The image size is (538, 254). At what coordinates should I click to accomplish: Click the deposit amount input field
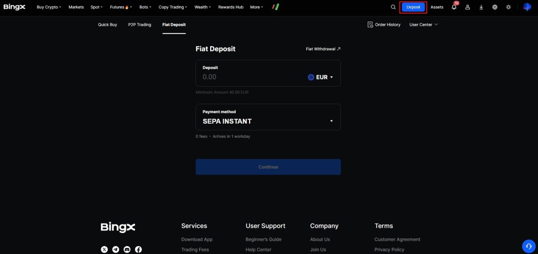pos(252,77)
